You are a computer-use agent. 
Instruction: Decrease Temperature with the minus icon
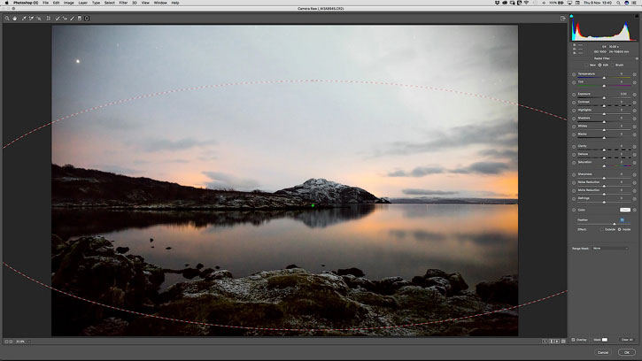pyautogui.click(x=574, y=74)
